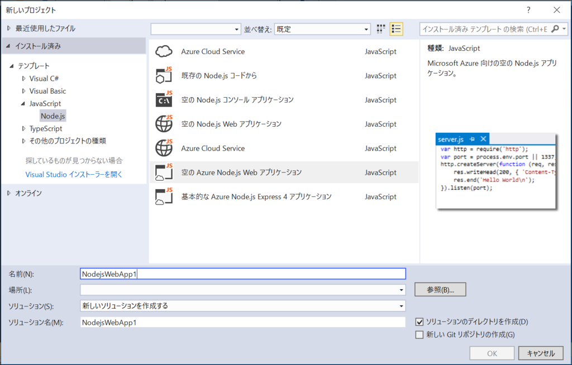This screenshot has width=572, height=365.
Task: Click the second Azure Cloud Service globe icon
Action: 164,148
